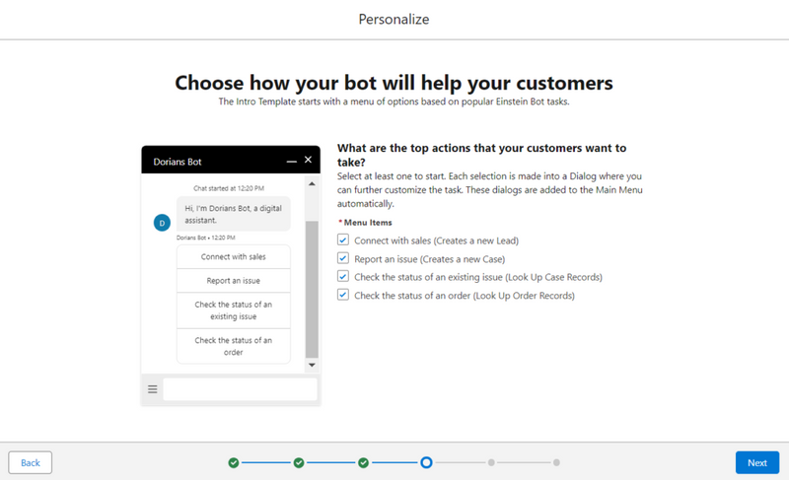Click the bot greeting message bubble
This screenshot has width=789, height=480.
click(234, 214)
